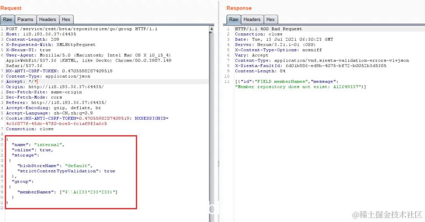Viewport: 425px width, 222px height.
Task: Open the Request Hex tab
Action: coord(66,20)
